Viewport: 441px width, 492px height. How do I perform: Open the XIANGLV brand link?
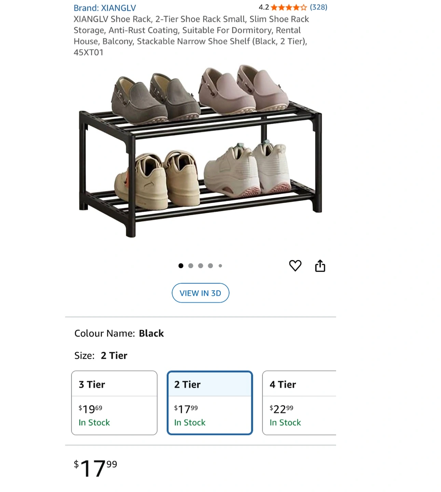[x=105, y=8]
